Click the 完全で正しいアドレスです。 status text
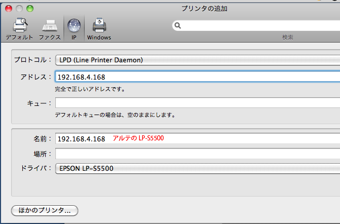The image size is (340, 224). click(x=90, y=89)
